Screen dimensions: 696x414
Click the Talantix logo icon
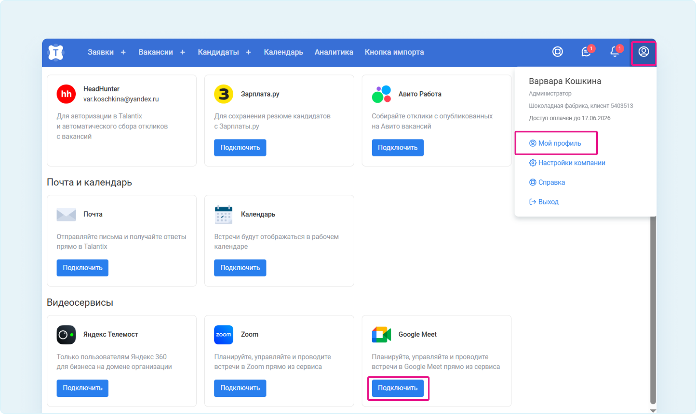[x=56, y=52]
